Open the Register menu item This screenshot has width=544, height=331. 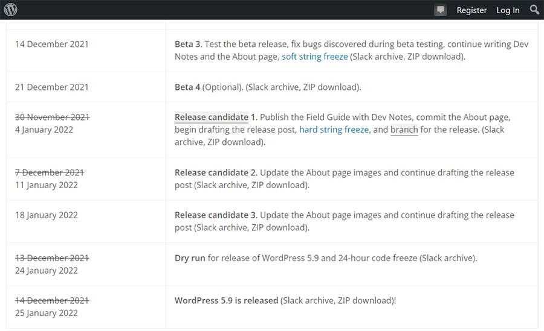(471, 10)
